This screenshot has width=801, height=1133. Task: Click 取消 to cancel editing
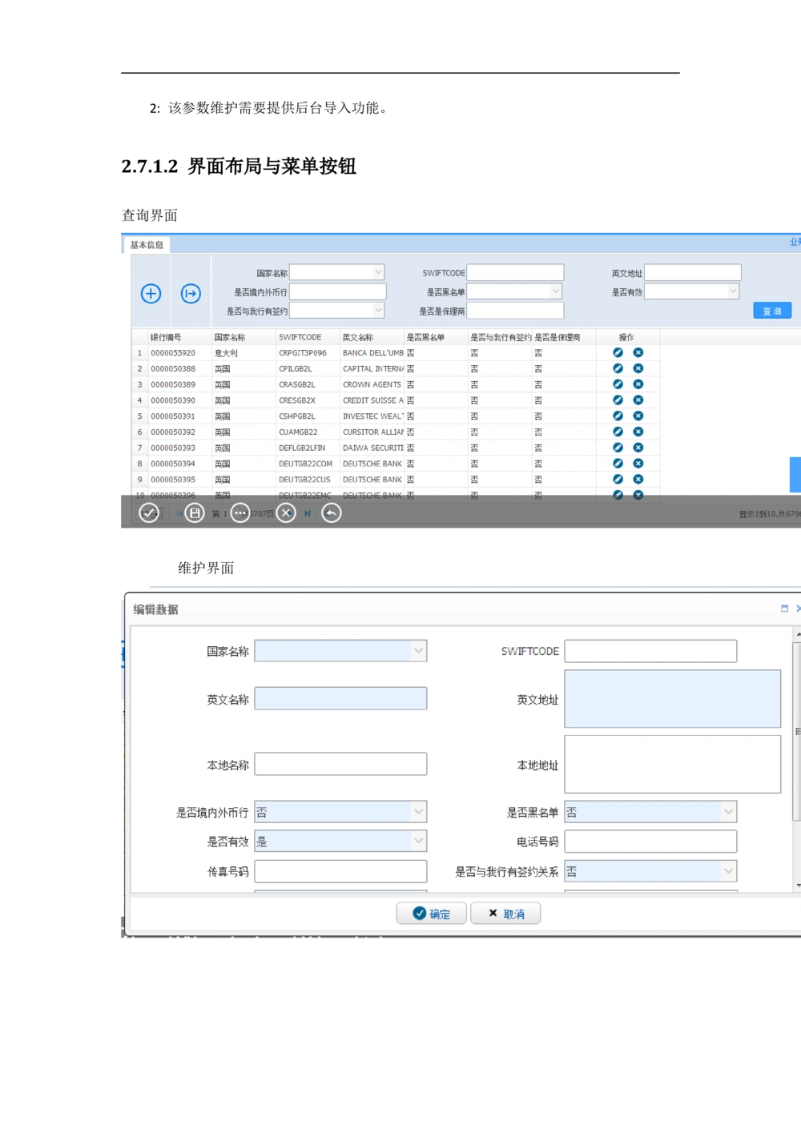click(x=505, y=914)
